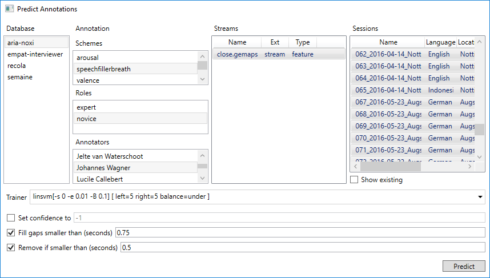Select the aria-noxi database

coord(36,42)
